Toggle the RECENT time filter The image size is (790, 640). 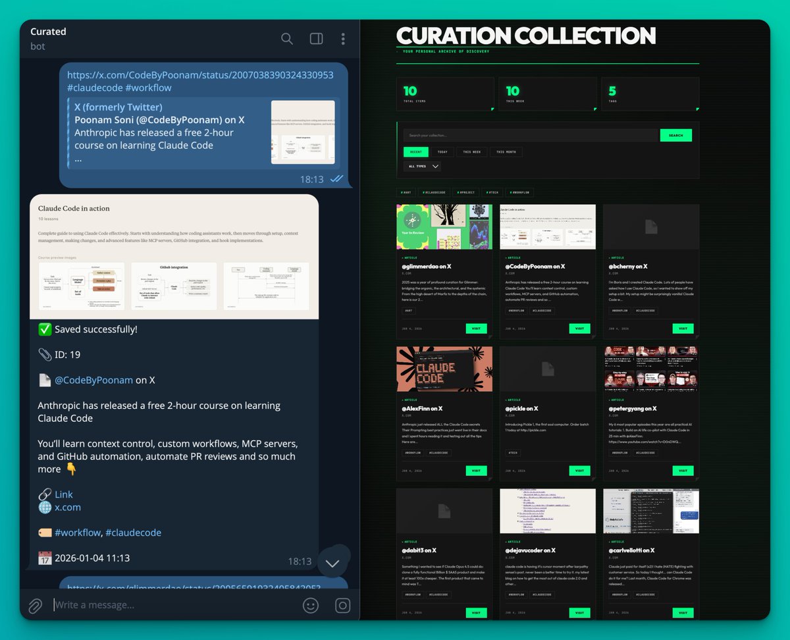pos(416,151)
